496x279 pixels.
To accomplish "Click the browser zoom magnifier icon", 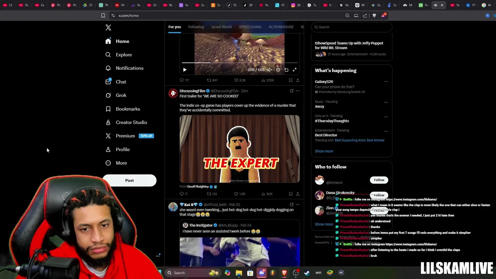I will pyautogui.click(x=347, y=15).
